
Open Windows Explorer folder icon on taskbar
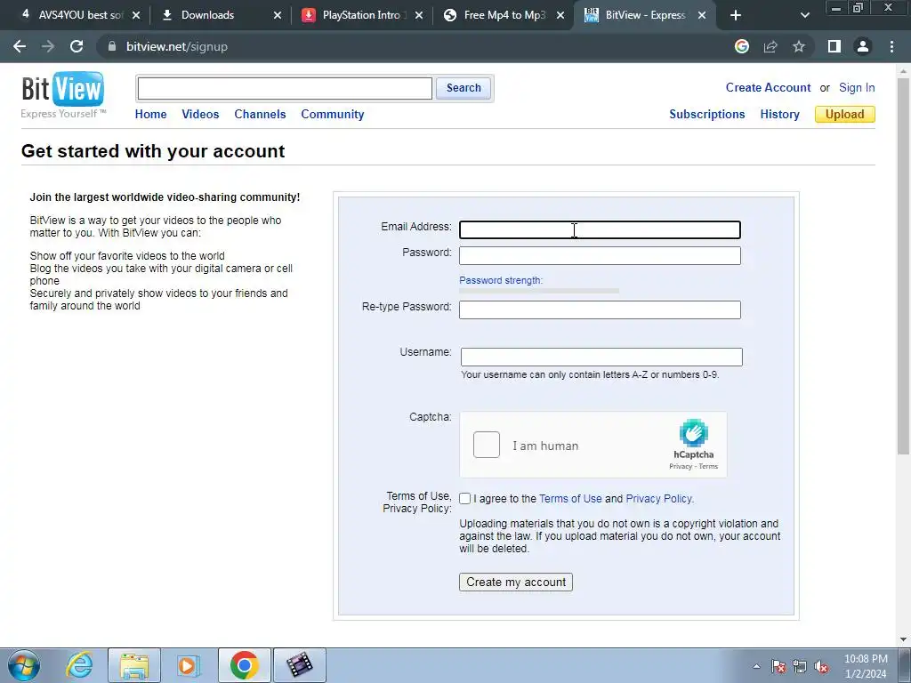134,665
